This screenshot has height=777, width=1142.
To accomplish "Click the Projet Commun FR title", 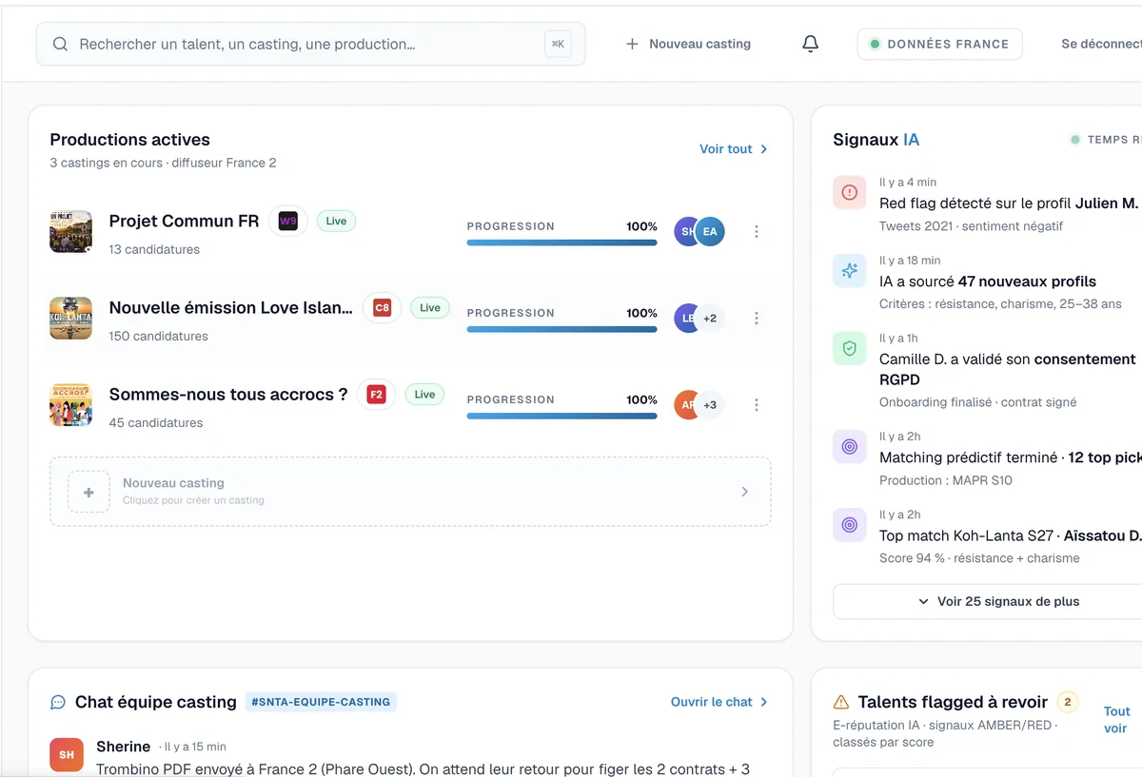I will (184, 221).
